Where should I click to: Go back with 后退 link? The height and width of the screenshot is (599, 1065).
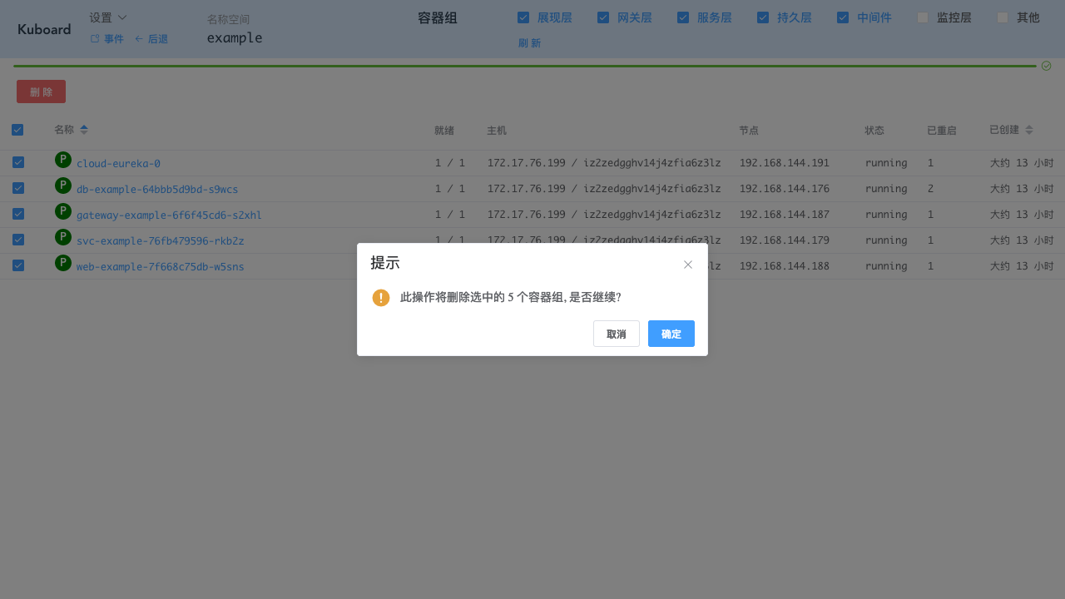[151, 39]
